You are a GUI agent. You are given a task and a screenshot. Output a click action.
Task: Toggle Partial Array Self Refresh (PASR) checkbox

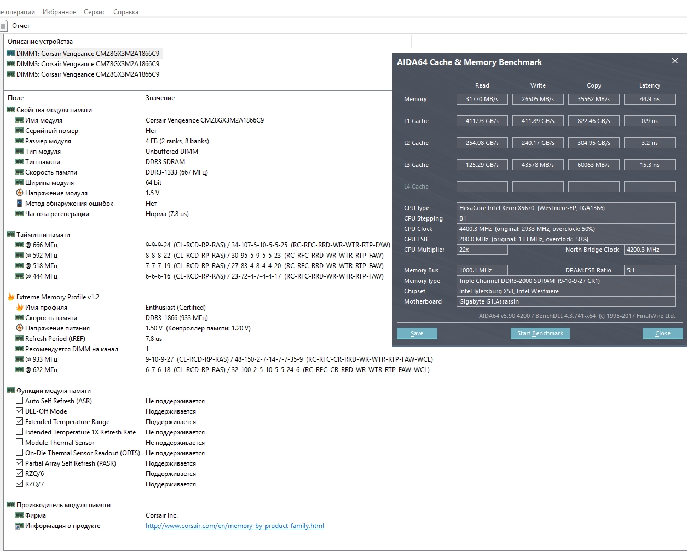[19, 463]
